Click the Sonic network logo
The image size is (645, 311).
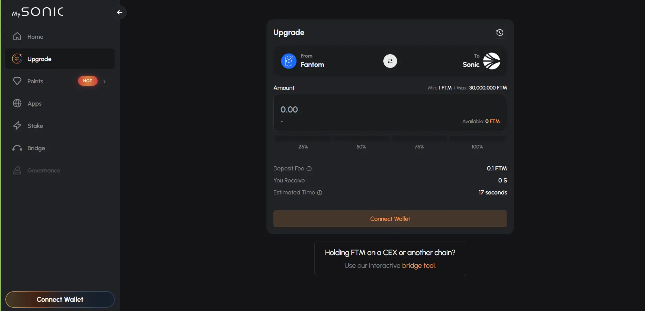(x=492, y=61)
